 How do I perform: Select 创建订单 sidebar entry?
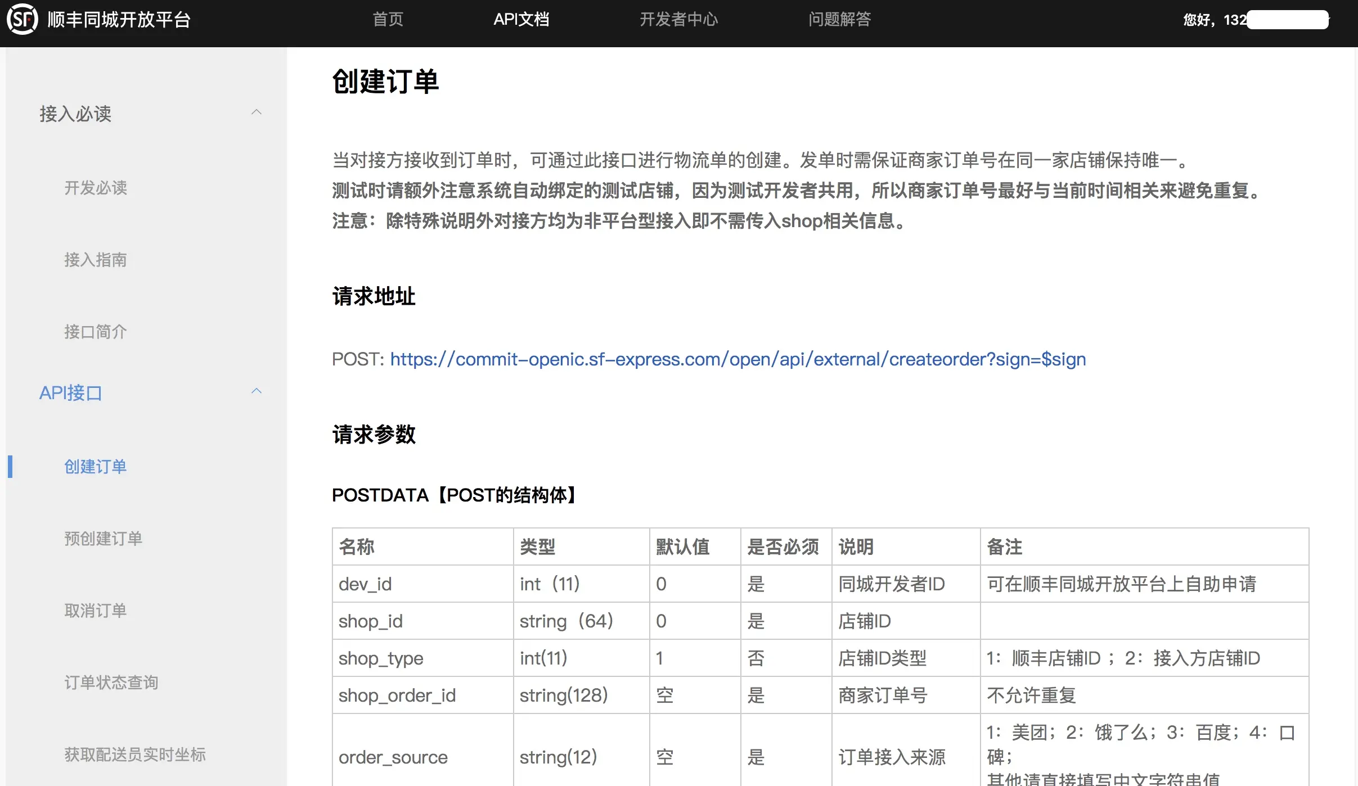click(96, 467)
